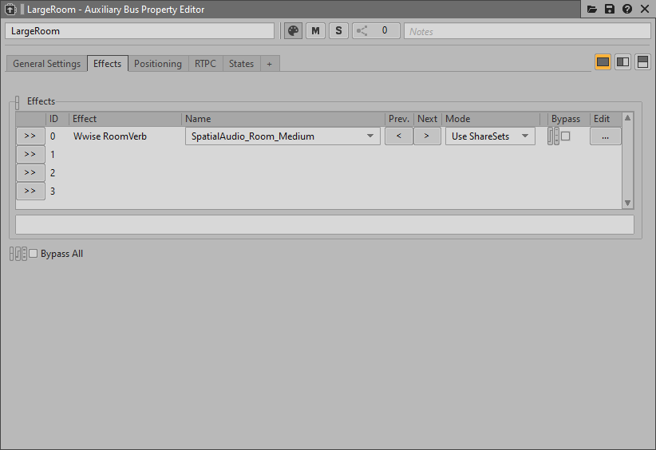Select the side-by-side split layout icon
This screenshot has width=656, height=450.
[623, 62]
